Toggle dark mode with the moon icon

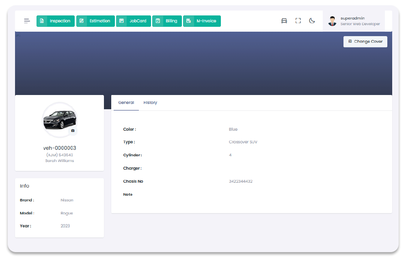[x=312, y=21]
